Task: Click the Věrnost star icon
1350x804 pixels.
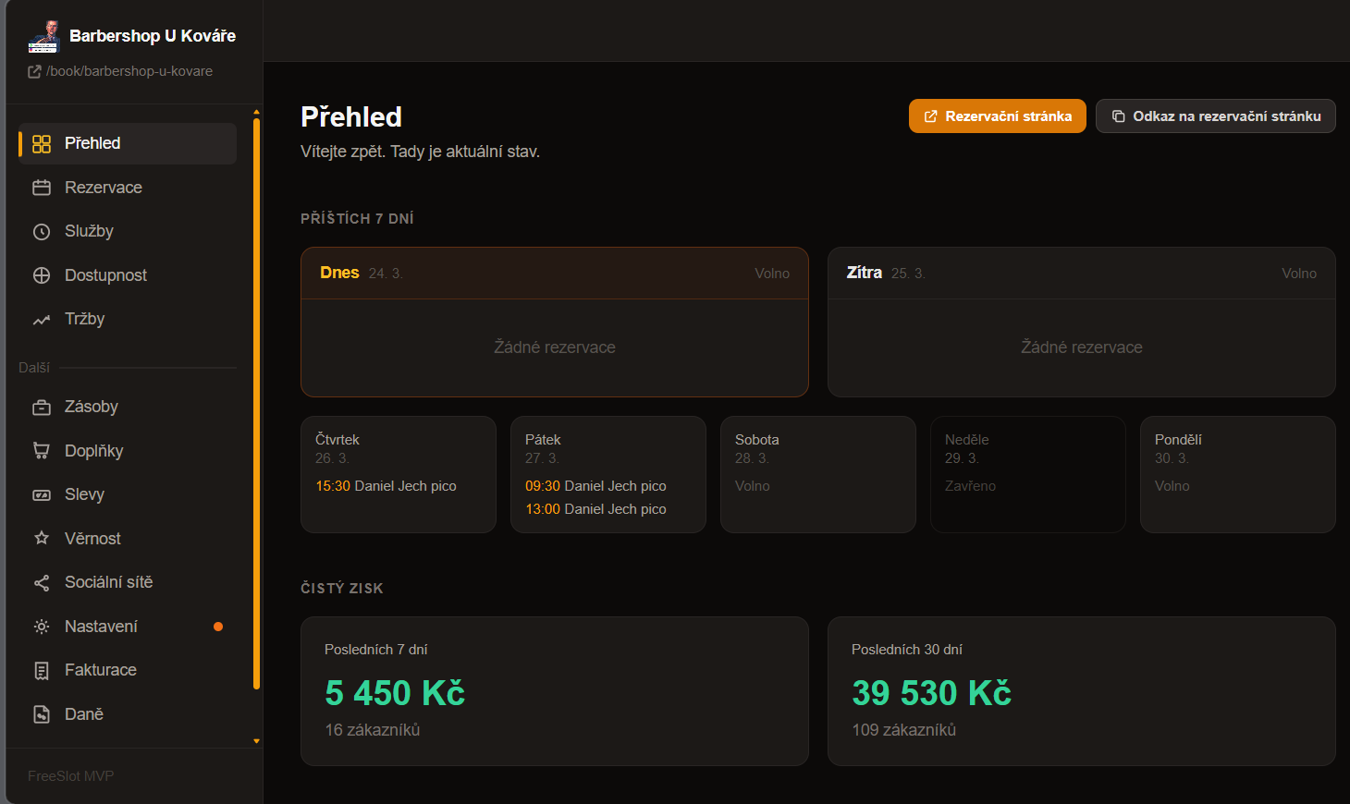Action: point(42,538)
